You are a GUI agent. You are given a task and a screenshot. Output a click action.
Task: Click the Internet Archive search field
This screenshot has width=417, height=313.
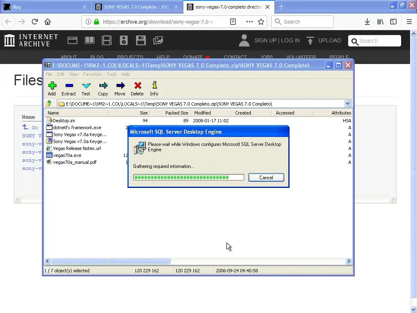click(x=375, y=41)
